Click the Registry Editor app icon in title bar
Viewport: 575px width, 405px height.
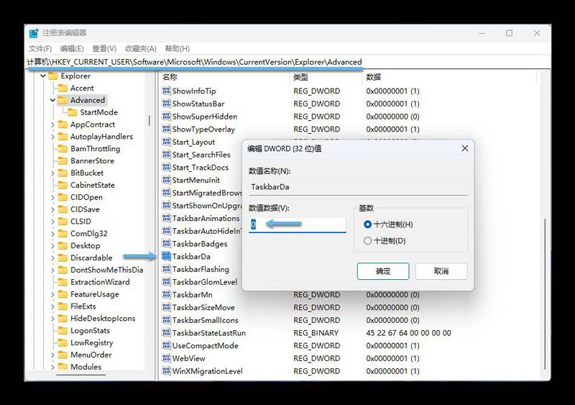pyautogui.click(x=34, y=33)
